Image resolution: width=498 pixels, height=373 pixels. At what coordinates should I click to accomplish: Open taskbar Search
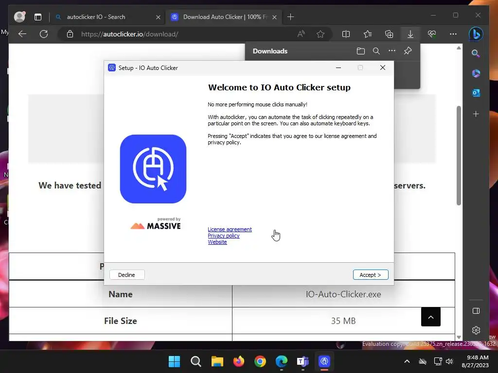tap(196, 361)
